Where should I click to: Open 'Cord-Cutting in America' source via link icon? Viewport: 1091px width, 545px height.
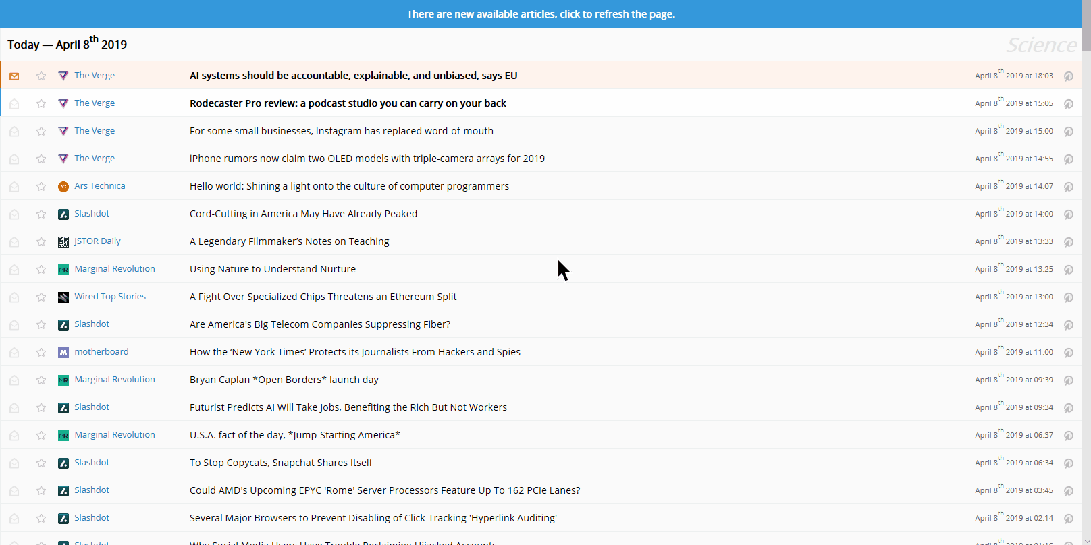[x=1069, y=214]
